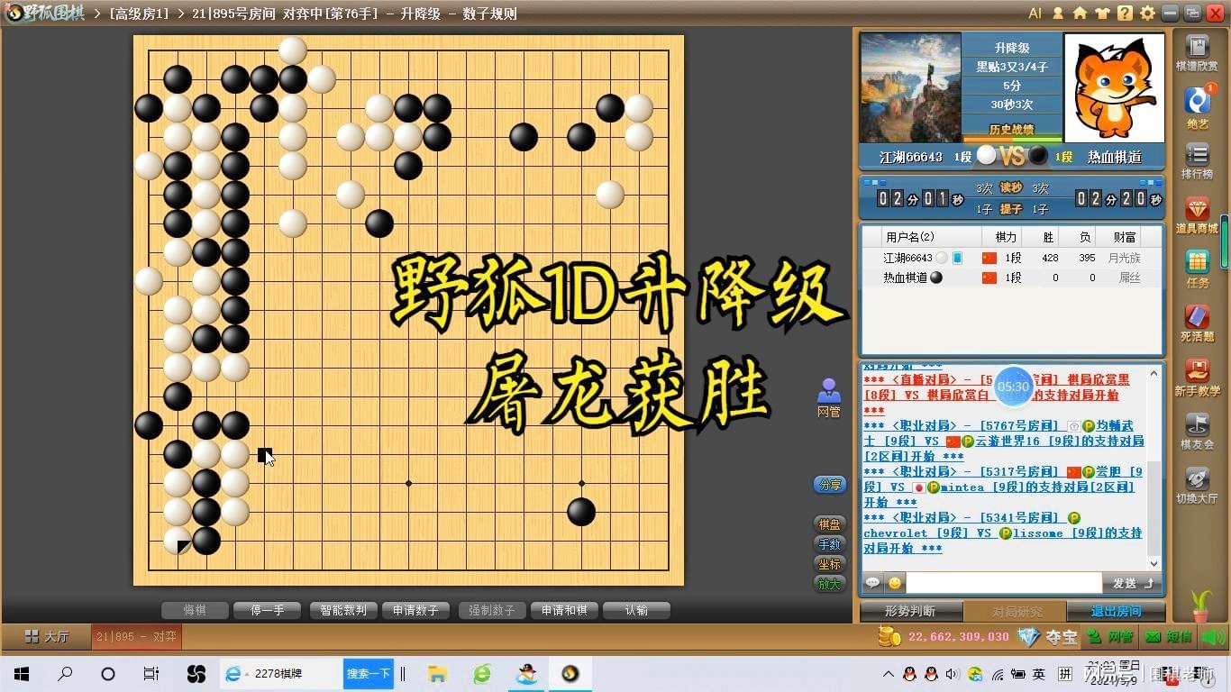The image size is (1231, 692).
Task: Click the Windows taskbar search magnifier
Action: 65,674
